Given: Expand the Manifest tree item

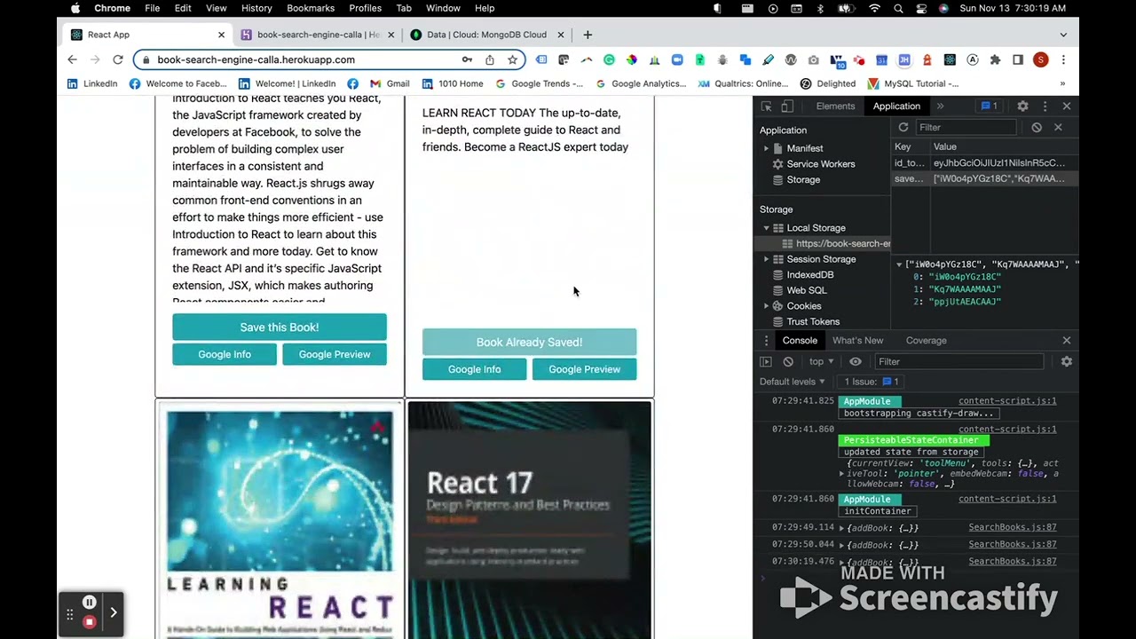Looking at the screenshot, I should (x=767, y=148).
